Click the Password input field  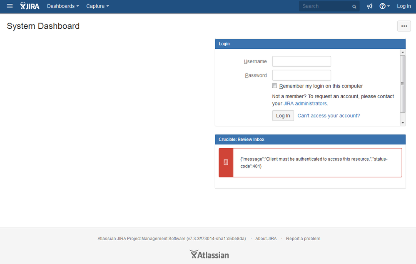click(x=301, y=75)
